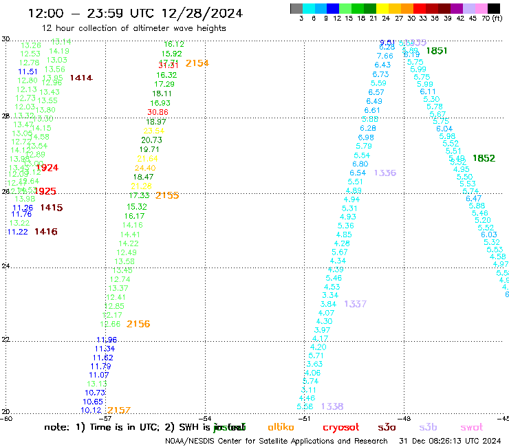Click the green time stamp 1851
509x447 pixels.
tap(437, 51)
